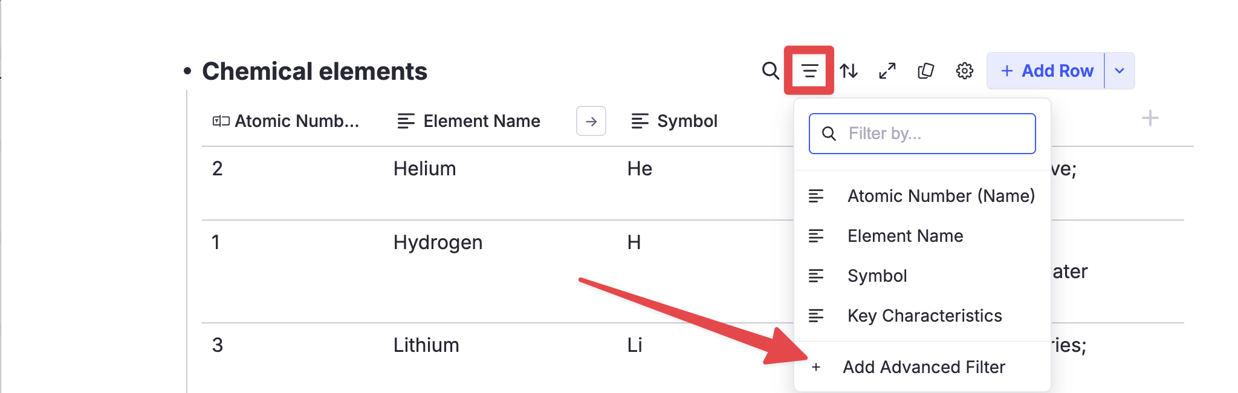The height and width of the screenshot is (393, 1238).
Task: Open table settings gear icon
Action: [965, 71]
